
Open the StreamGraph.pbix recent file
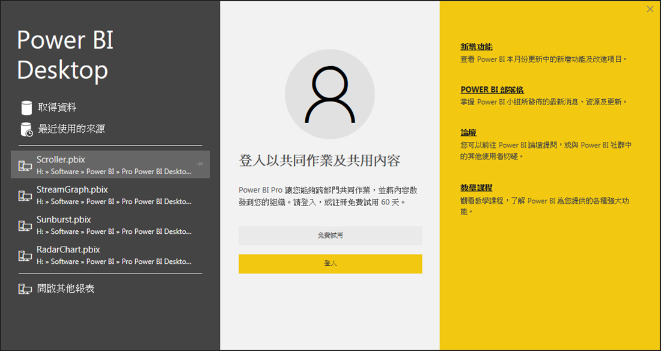click(x=72, y=190)
